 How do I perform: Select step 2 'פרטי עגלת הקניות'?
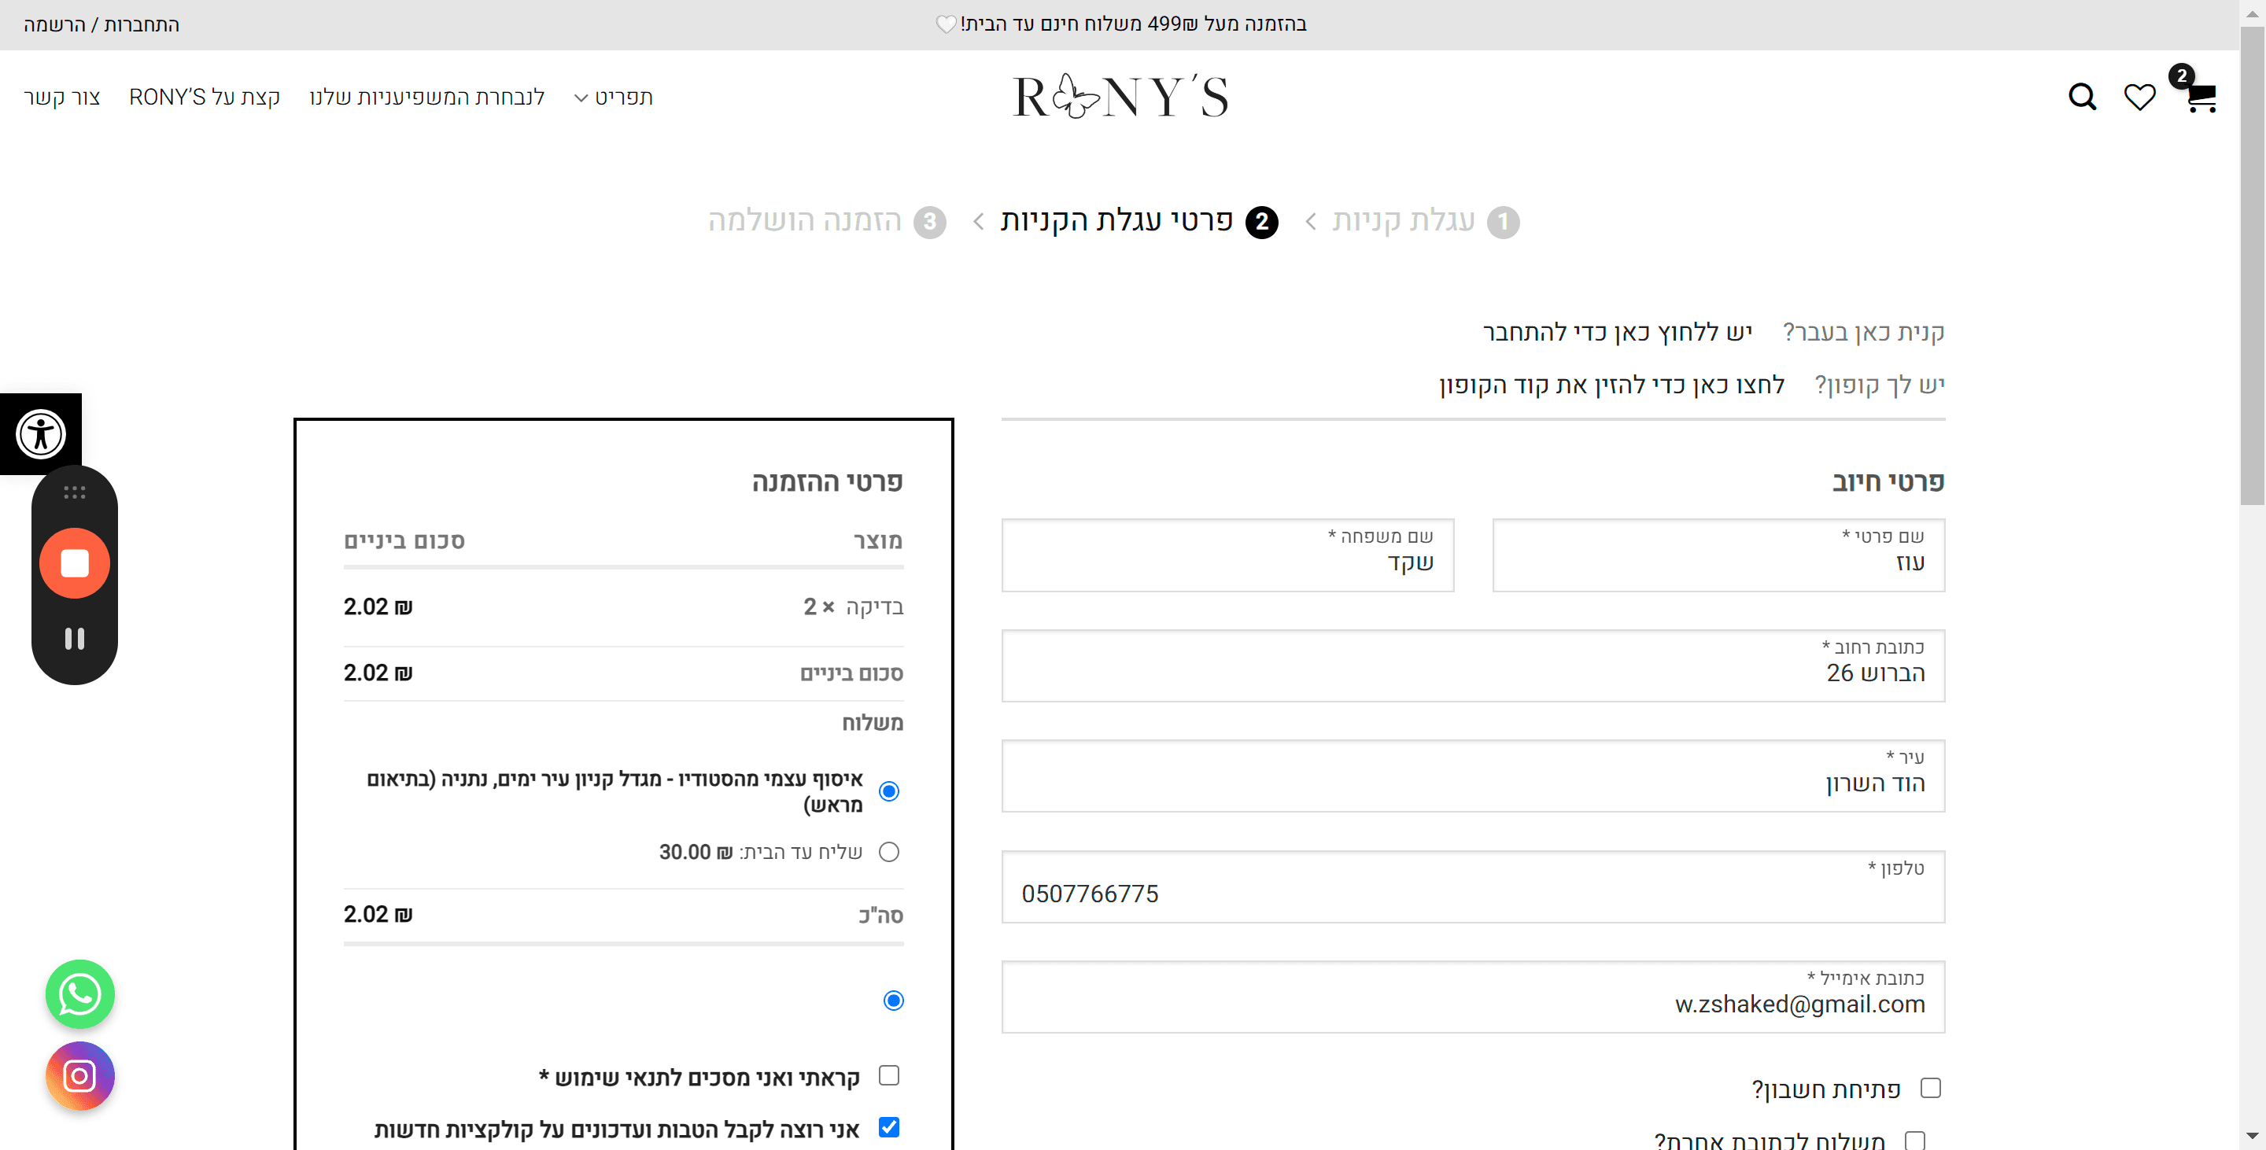pyautogui.click(x=1139, y=221)
